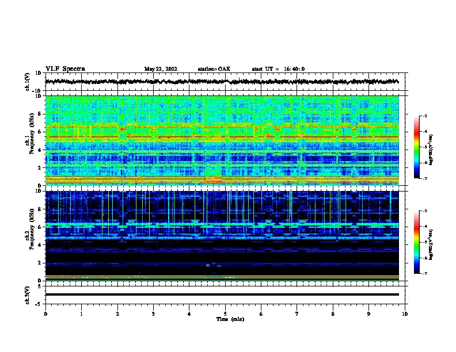Select the ch.2 color bar log(PSD) label

pyautogui.click(x=431, y=244)
